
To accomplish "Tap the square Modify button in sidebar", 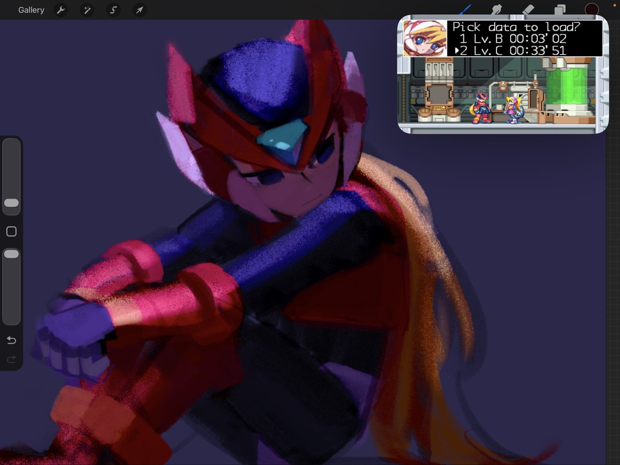I will click(11, 231).
